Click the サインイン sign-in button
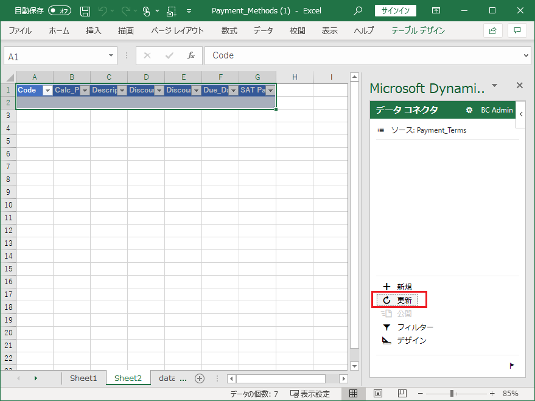535x401 pixels. 395,10
